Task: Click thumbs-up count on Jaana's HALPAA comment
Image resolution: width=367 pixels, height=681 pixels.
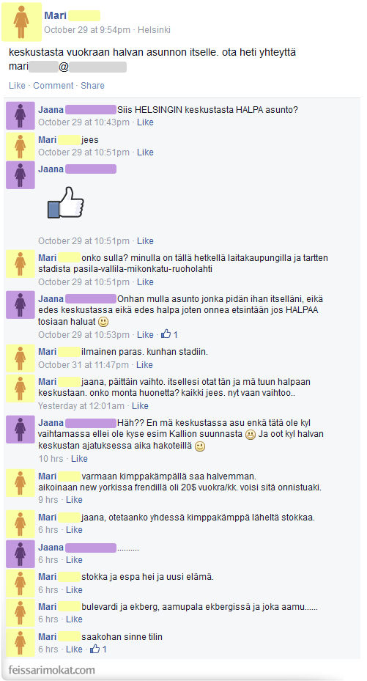Action: pos(170,334)
